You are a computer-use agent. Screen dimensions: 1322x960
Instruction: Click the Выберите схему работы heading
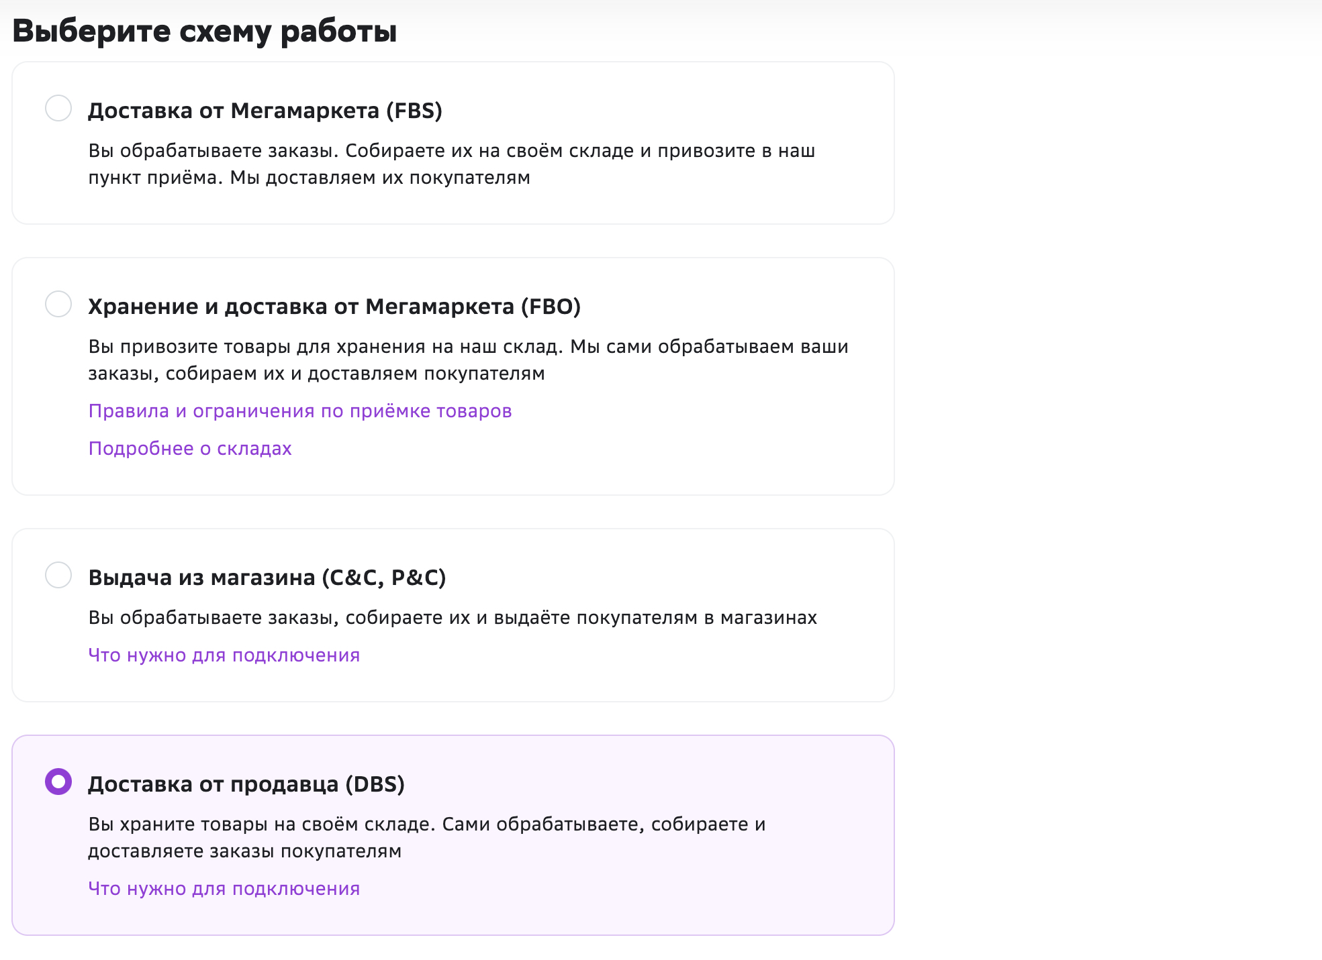pyautogui.click(x=205, y=31)
